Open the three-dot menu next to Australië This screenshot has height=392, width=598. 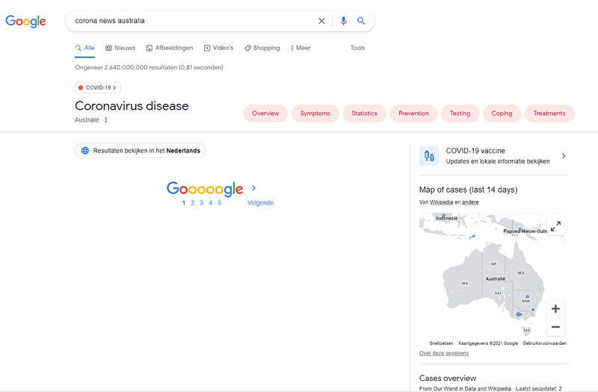click(x=106, y=120)
